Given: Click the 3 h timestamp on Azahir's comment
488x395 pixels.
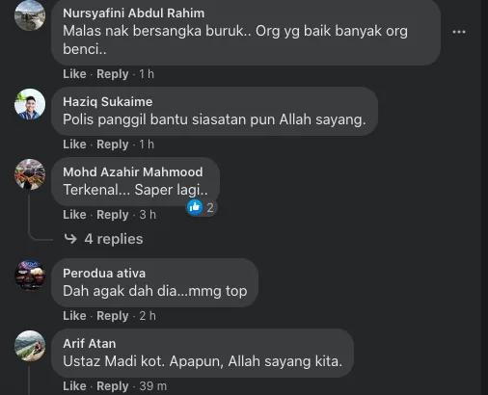Looking at the screenshot, I should point(148,215).
